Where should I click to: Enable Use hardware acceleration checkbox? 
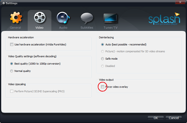[12, 44]
